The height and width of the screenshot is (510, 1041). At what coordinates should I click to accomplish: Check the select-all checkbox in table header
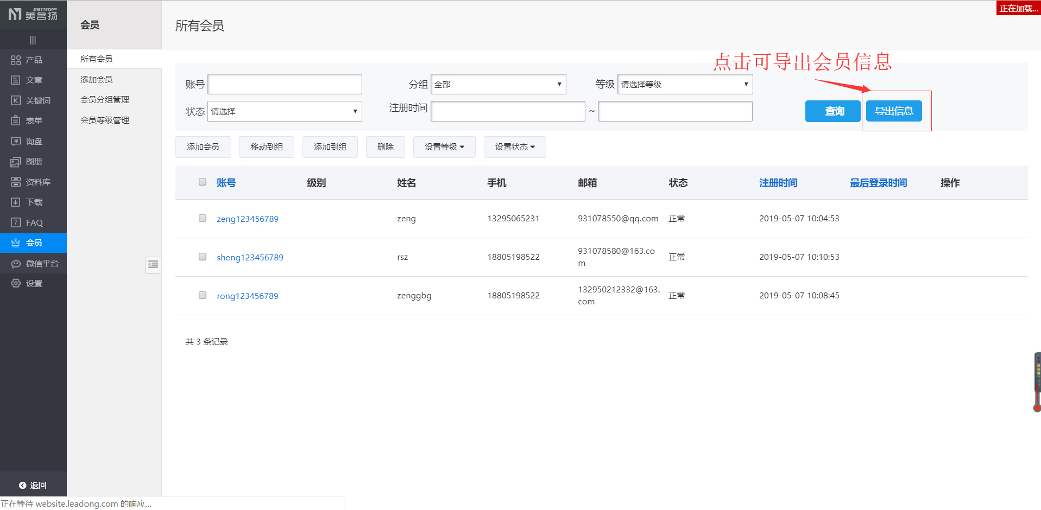click(203, 182)
